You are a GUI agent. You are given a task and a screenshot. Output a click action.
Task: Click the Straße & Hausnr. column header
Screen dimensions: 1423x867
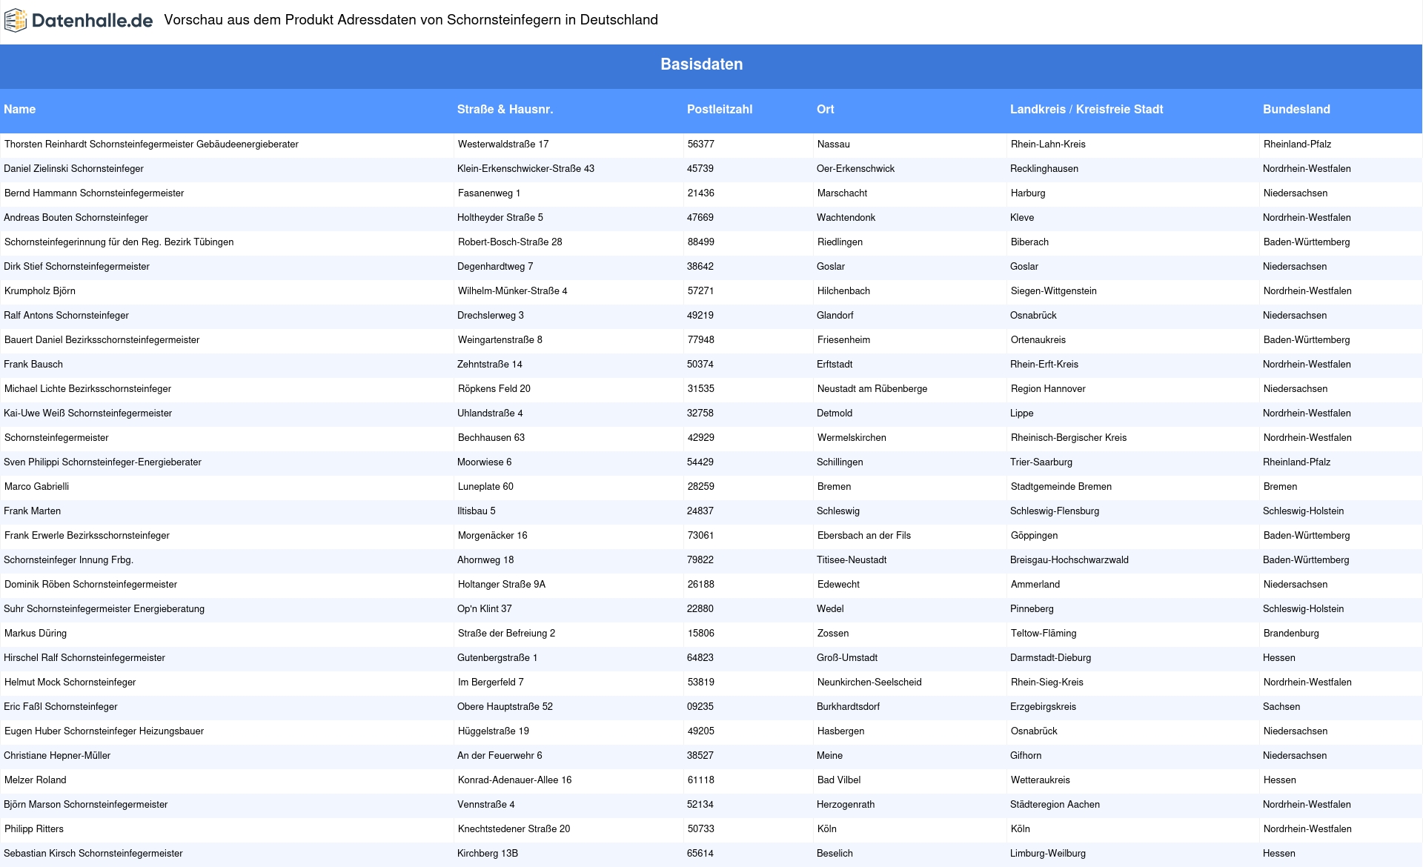(x=505, y=110)
